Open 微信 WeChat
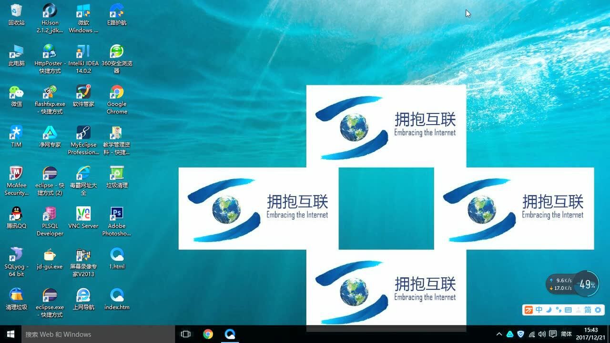 click(x=16, y=93)
